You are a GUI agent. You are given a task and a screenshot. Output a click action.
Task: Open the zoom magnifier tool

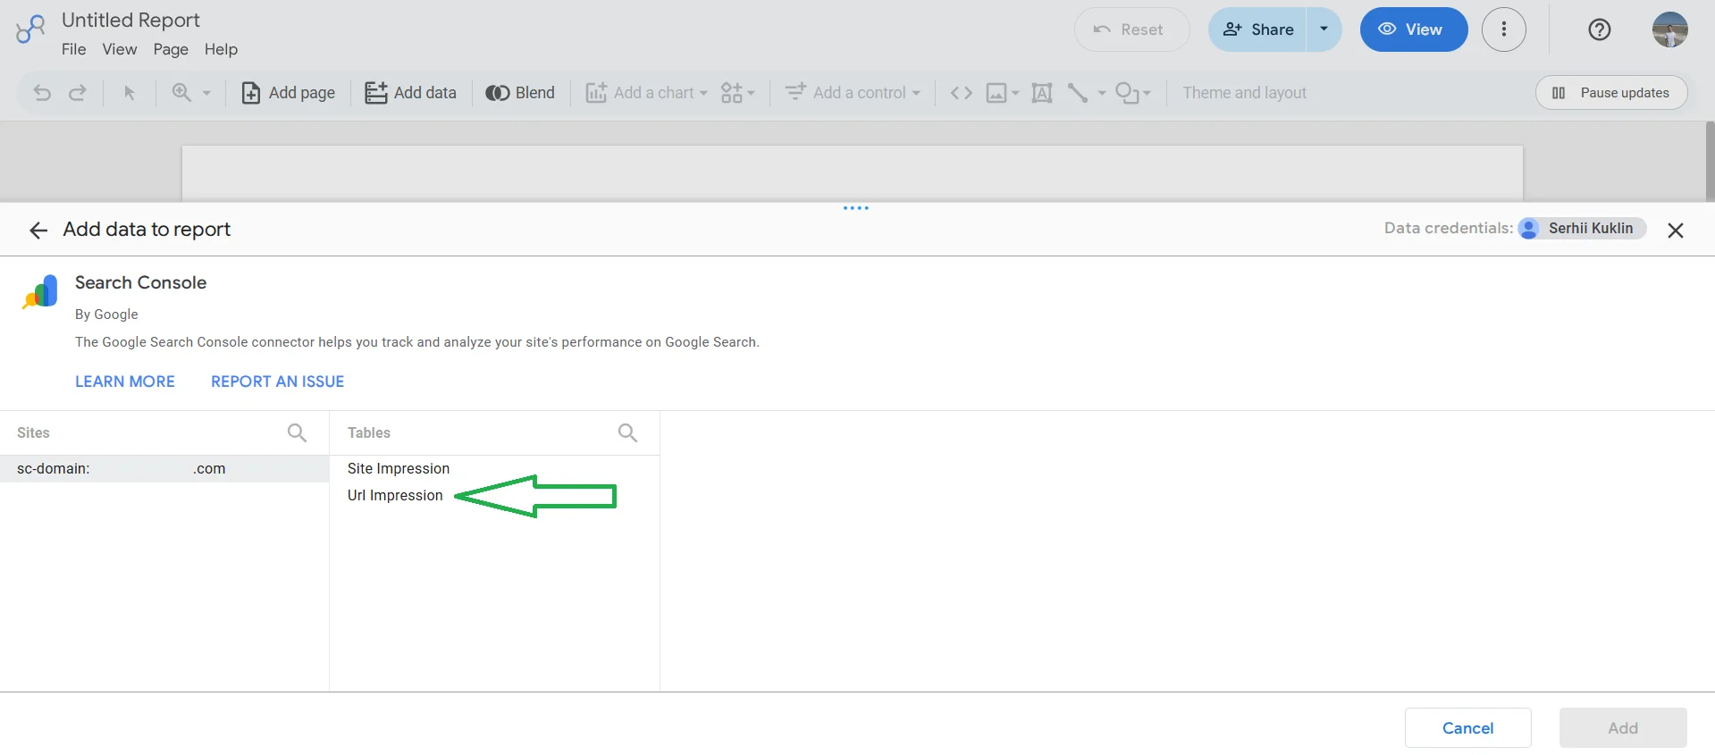click(x=181, y=93)
